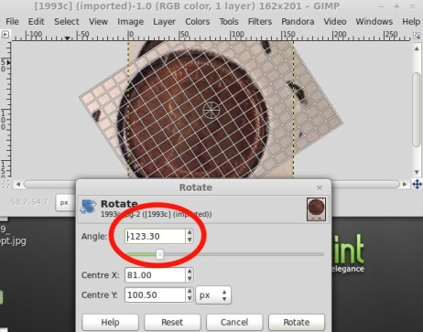Open the Edit menu
This screenshot has width=423, height=332.
click(36, 22)
